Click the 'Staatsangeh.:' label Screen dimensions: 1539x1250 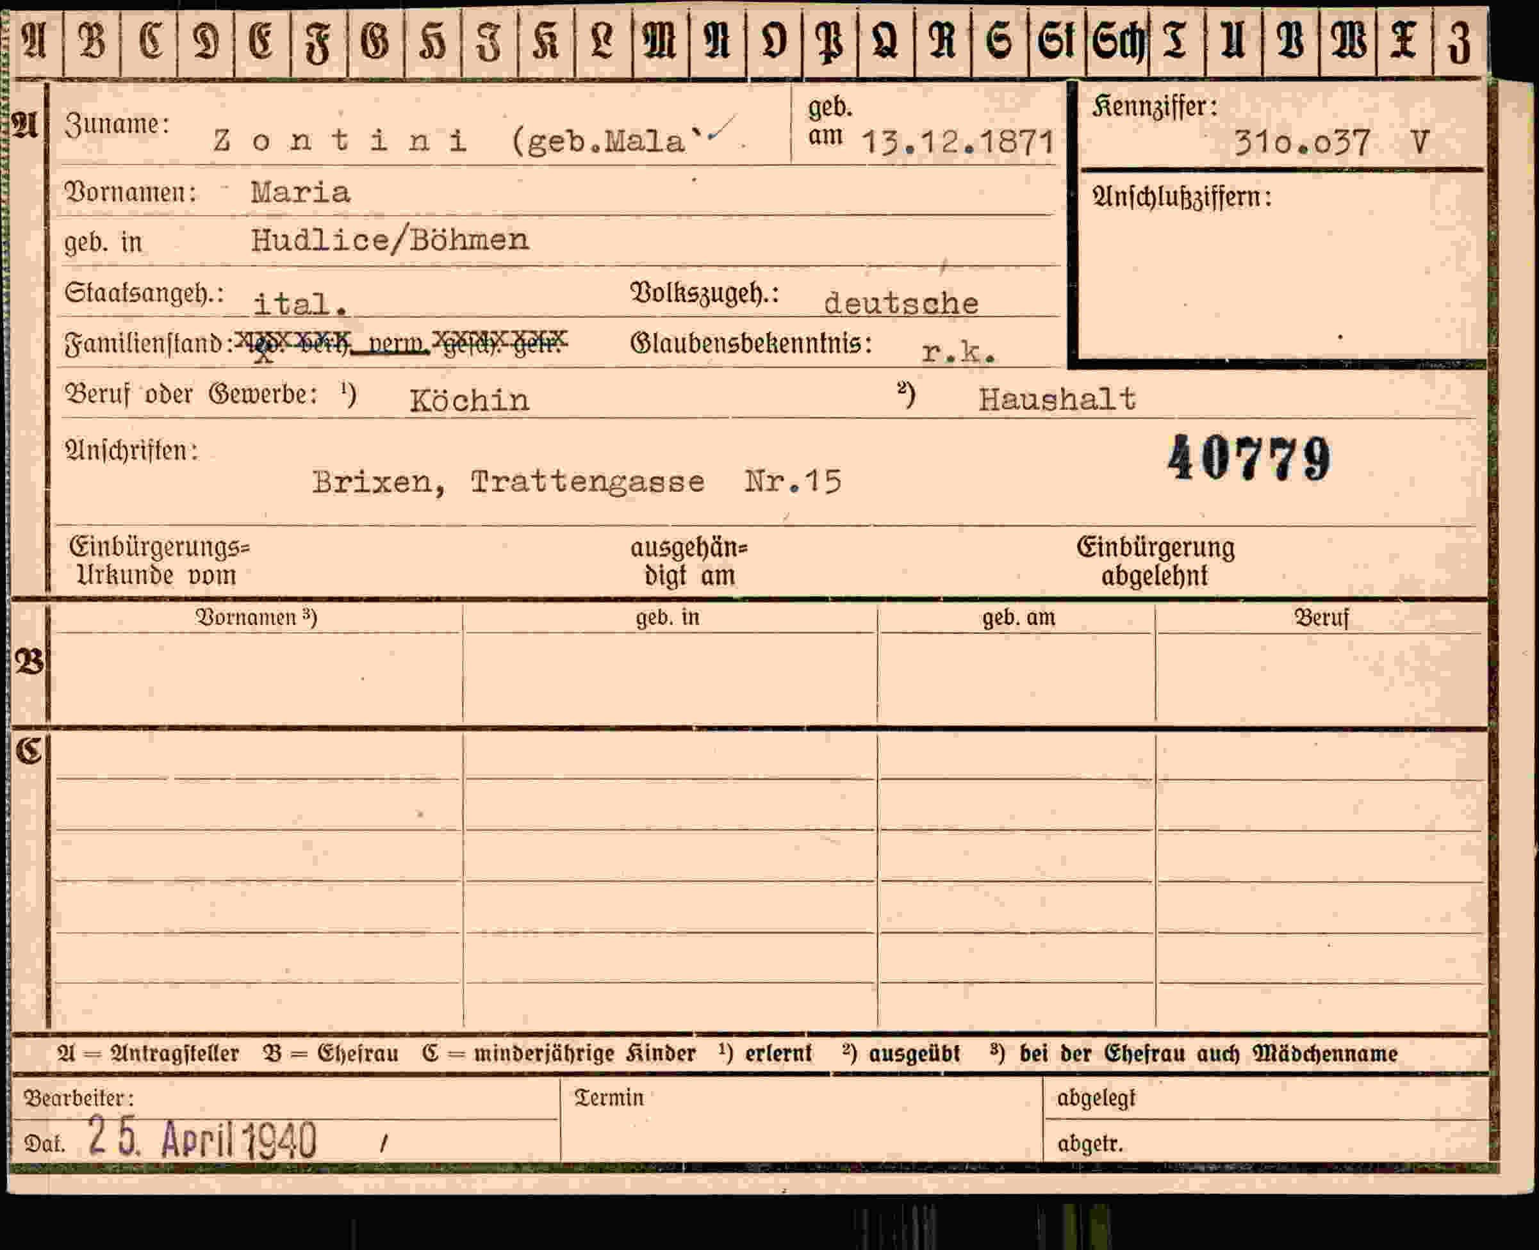[x=144, y=294]
